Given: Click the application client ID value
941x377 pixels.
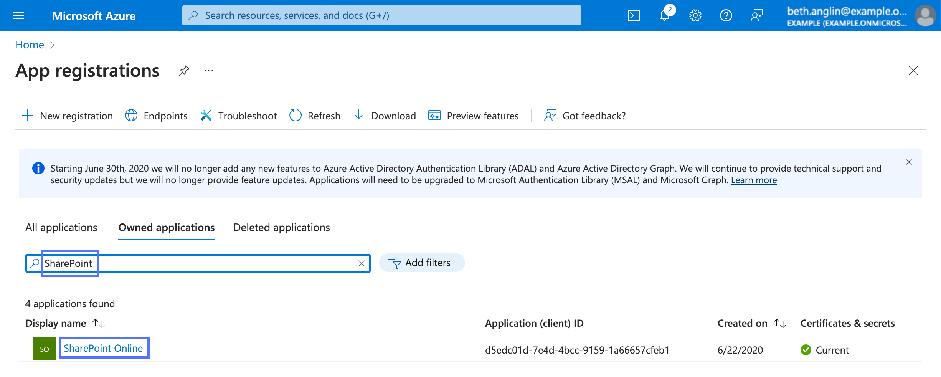Looking at the screenshot, I should [577, 350].
